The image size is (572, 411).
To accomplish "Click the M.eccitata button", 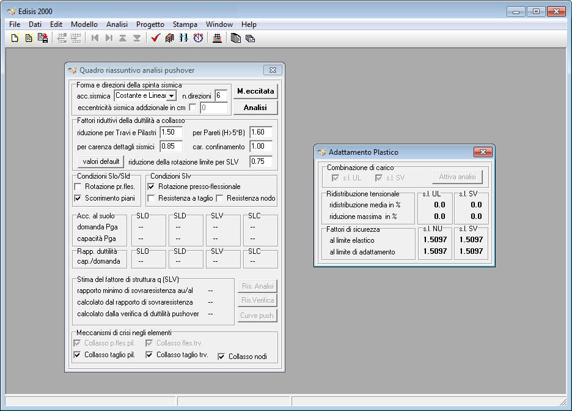I will click(x=255, y=91).
